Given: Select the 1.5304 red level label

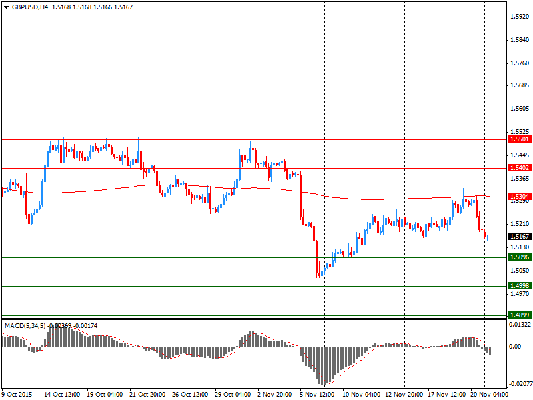Looking at the screenshot, I should tap(520, 197).
